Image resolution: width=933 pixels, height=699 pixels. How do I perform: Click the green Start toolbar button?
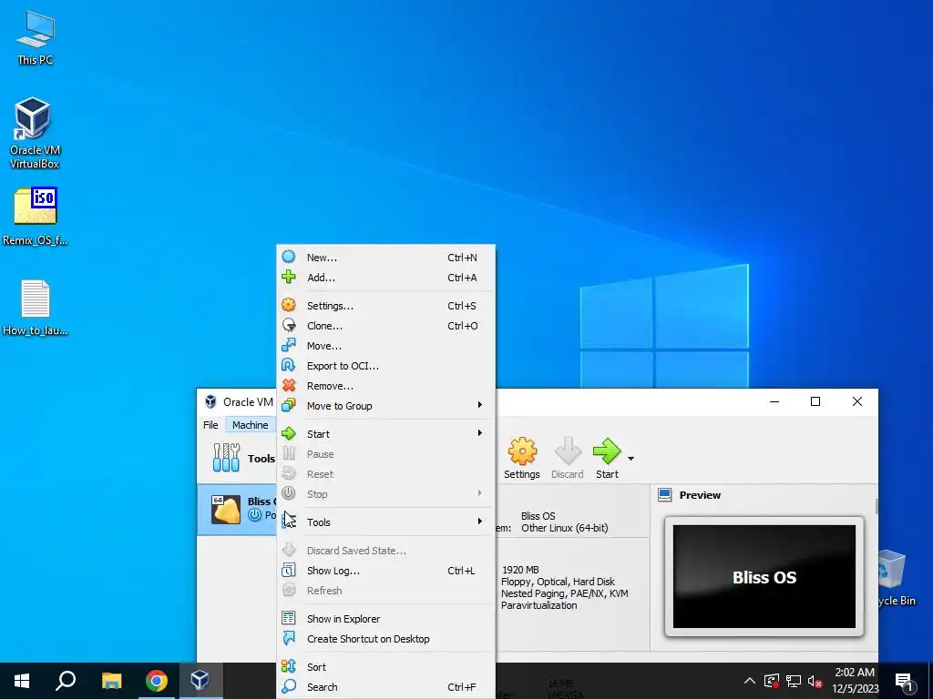[x=607, y=459]
